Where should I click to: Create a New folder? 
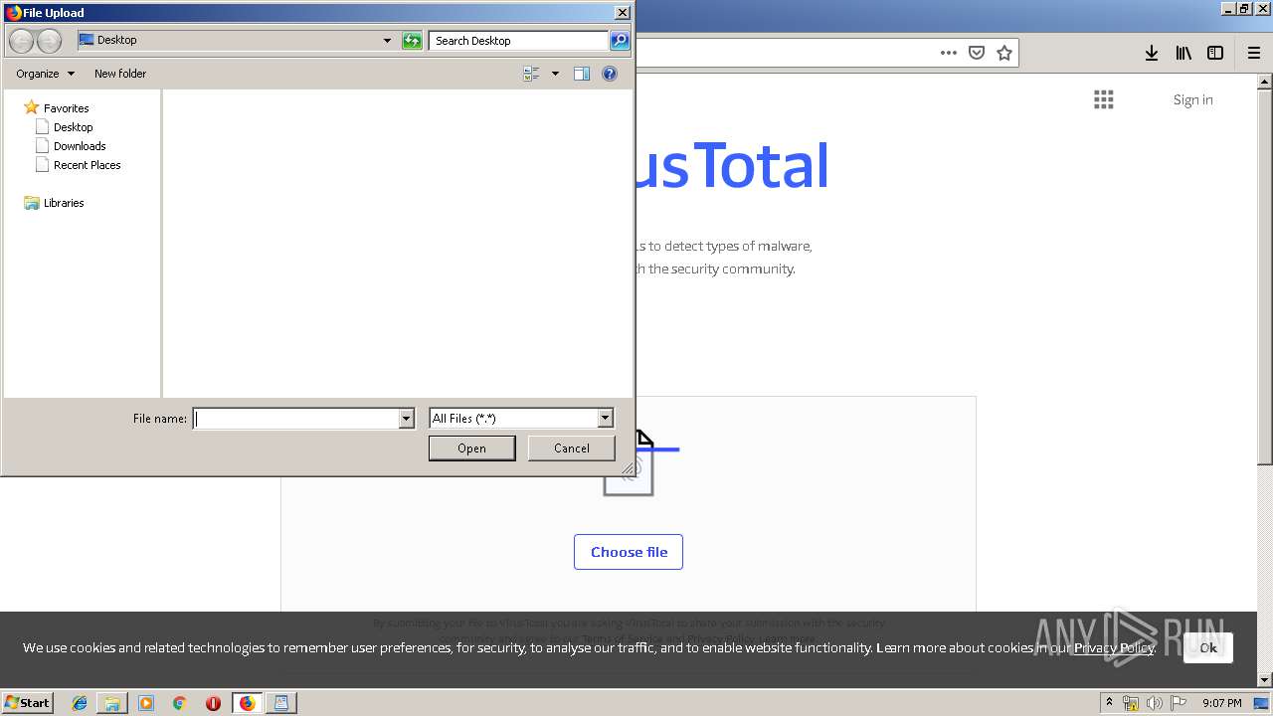coord(120,74)
